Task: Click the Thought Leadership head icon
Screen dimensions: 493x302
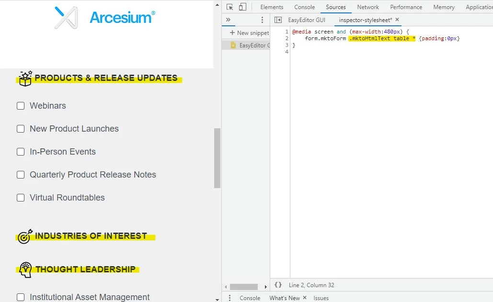Action: click(25, 269)
